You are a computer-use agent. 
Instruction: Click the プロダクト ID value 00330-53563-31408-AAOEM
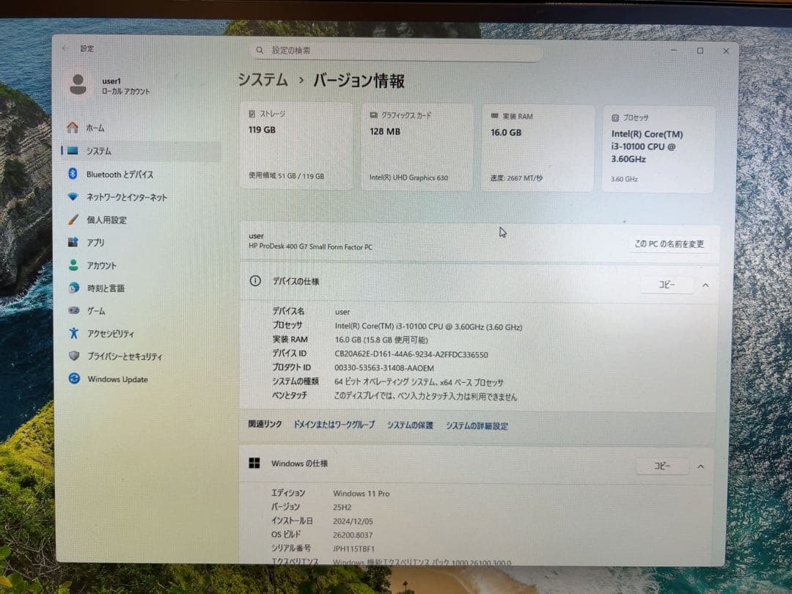click(x=384, y=368)
